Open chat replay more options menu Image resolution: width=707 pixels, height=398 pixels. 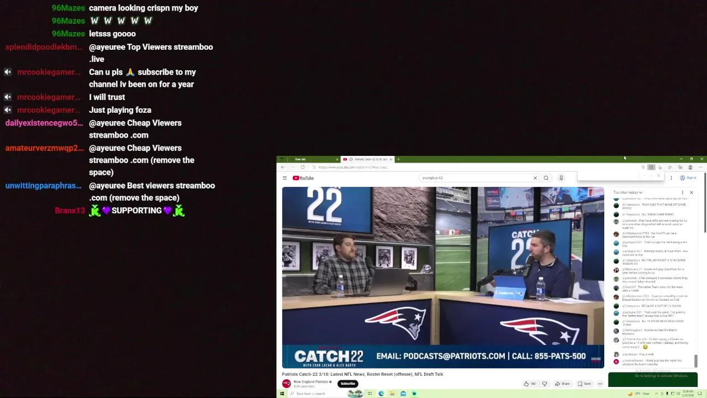point(682,192)
